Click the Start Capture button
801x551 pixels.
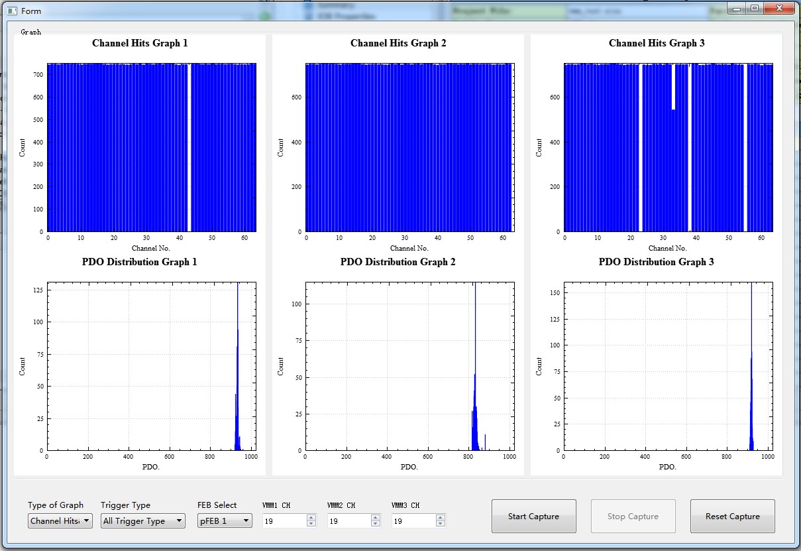pos(534,517)
